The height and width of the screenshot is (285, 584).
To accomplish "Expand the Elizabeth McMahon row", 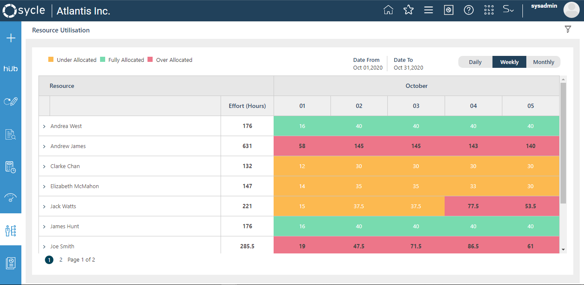I will (44, 186).
